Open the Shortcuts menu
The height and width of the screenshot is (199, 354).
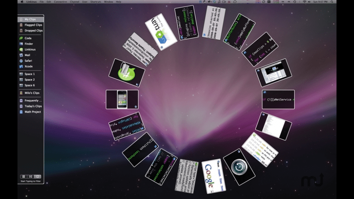coord(96,2)
